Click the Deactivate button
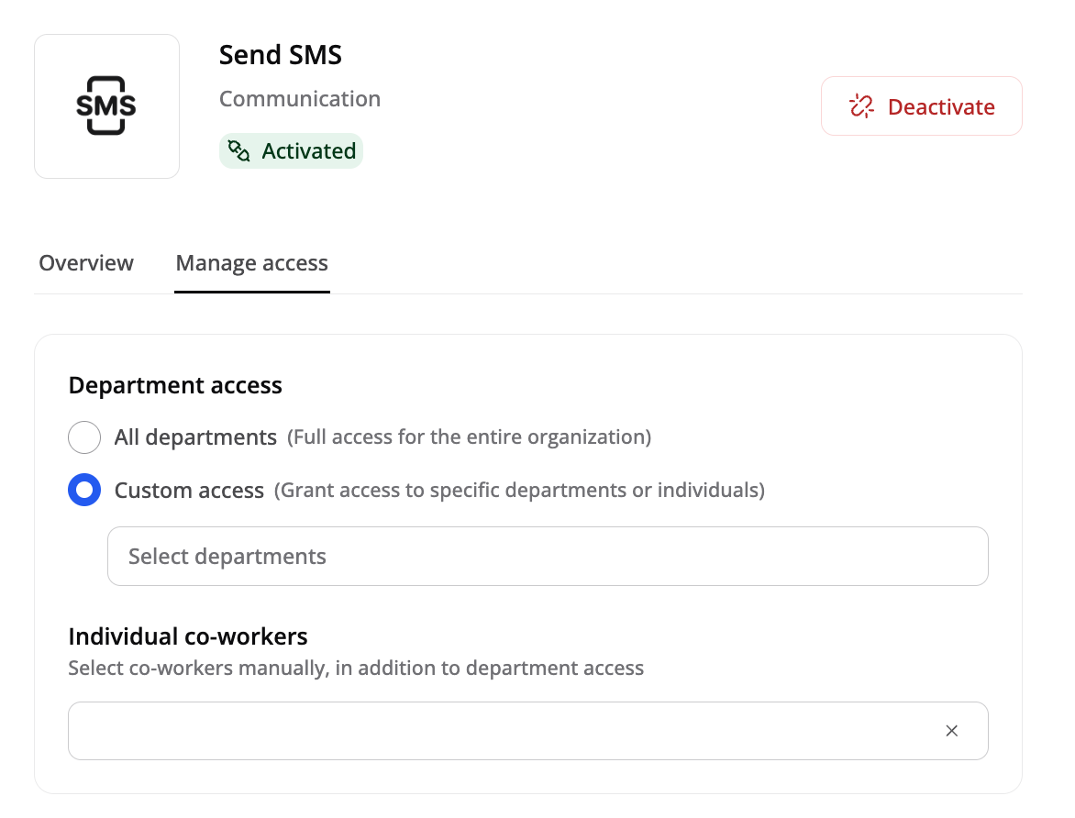The height and width of the screenshot is (818, 1075). [922, 106]
